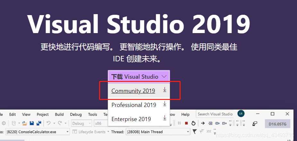
Task: Select Enterprise 2019 download link
Action: pyautogui.click(x=131, y=119)
